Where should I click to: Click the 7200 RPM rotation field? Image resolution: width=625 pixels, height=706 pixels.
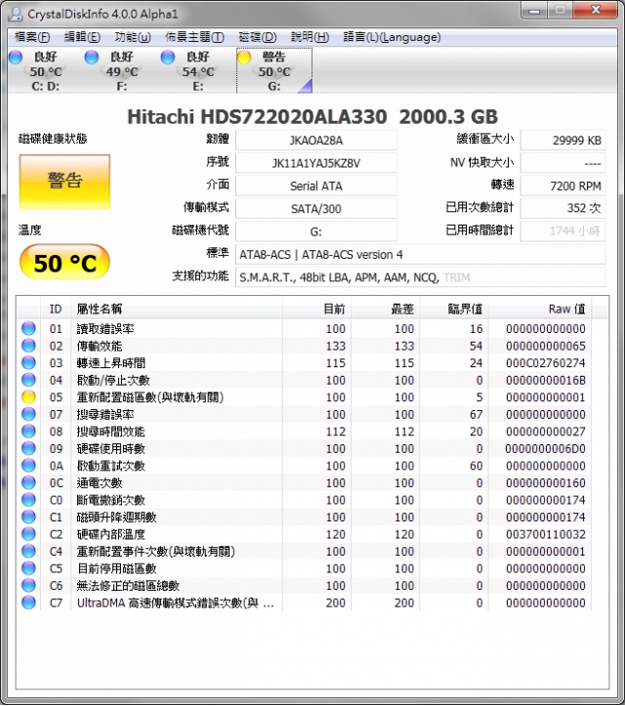(562, 186)
